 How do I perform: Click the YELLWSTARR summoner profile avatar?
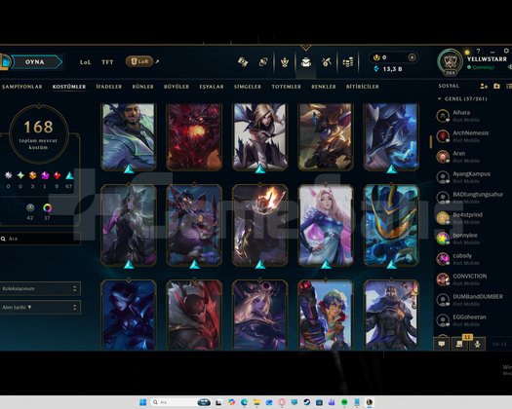tap(451, 61)
